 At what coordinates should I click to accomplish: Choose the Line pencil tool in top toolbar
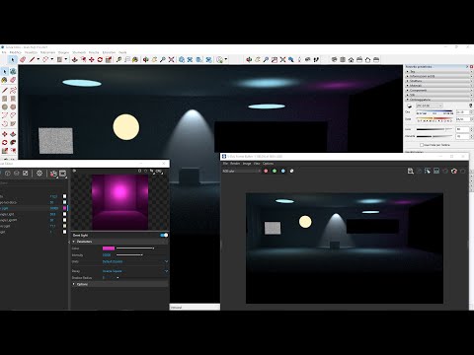pyautogui.click(x=32, y=59)
